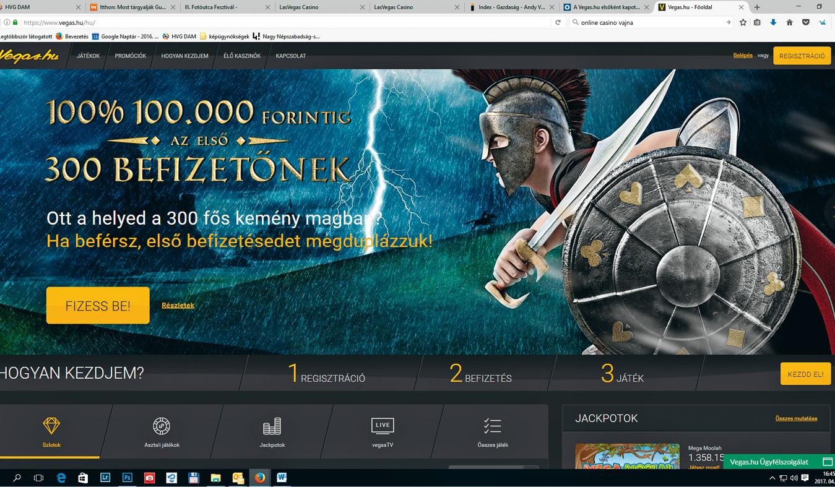Focus the URL address bar
Viewport: 835px width, 487px height.
tap(285, 22)
